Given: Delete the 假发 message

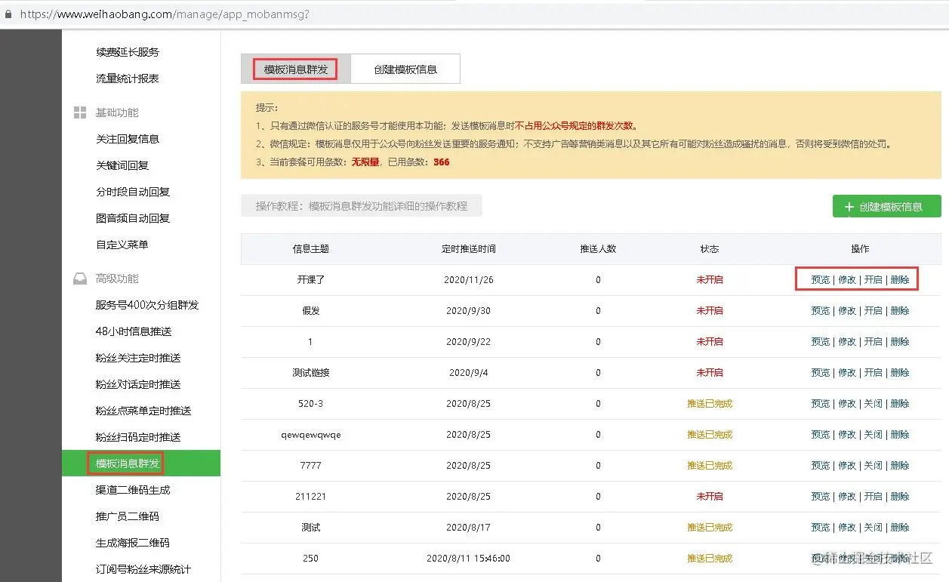Looking at the screenshot, I should (900, 310).
